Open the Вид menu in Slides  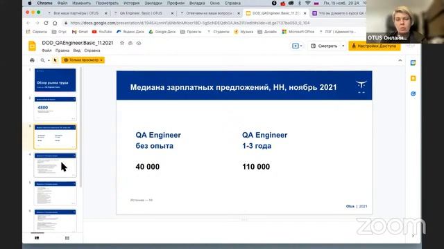tap(77, 50)
